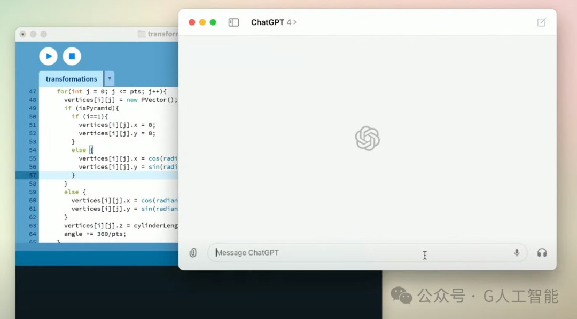577x319 pixels.
Task: Toggle the ChatGPT sidebar panel
Action: point(233,22)
